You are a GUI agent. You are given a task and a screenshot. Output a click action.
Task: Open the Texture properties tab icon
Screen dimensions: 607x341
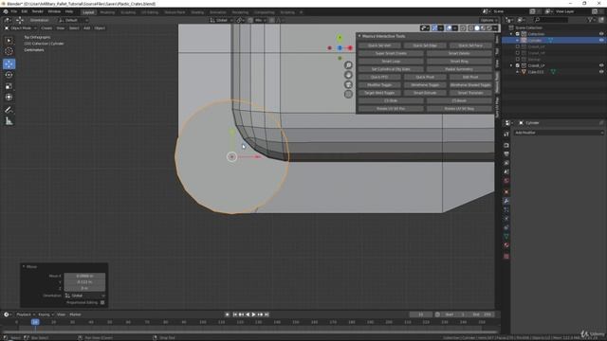[506, 257]
